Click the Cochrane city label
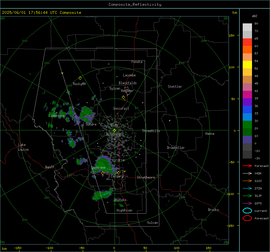The image size is (270, 252). [98, 168]
